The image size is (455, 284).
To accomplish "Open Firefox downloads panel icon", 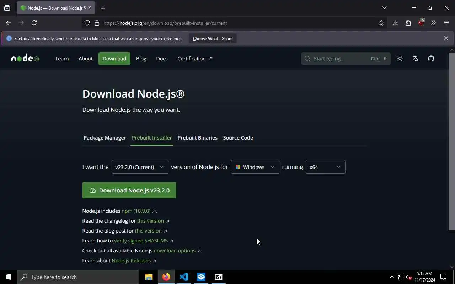I will coord(395,23).
